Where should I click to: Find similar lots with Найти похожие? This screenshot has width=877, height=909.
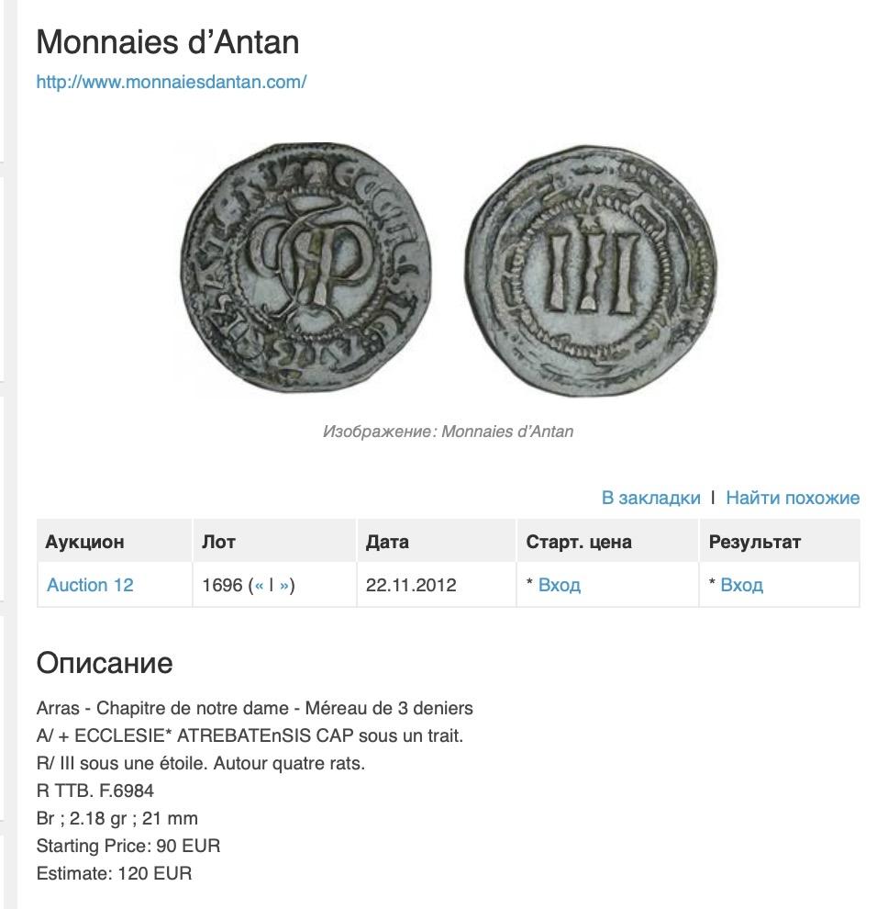tap(793, 498)
